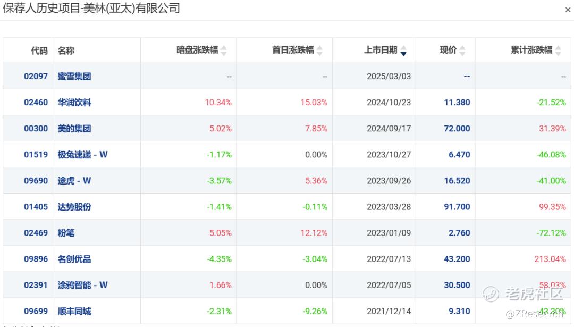Click the 代码 column header

(39, 51)
